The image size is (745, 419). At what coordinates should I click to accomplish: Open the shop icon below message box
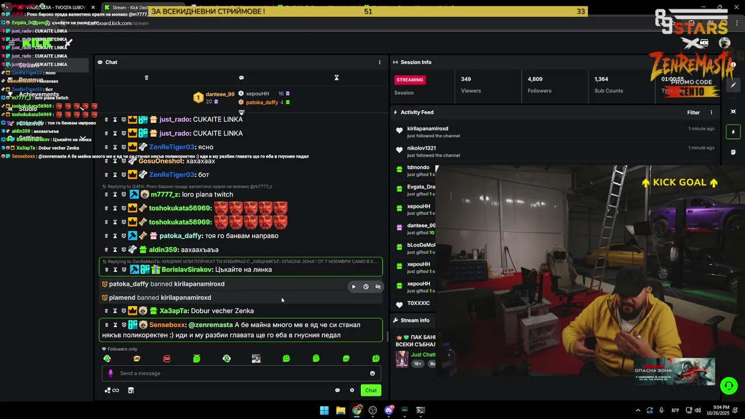pyautogui.click(x=131, y=390)
